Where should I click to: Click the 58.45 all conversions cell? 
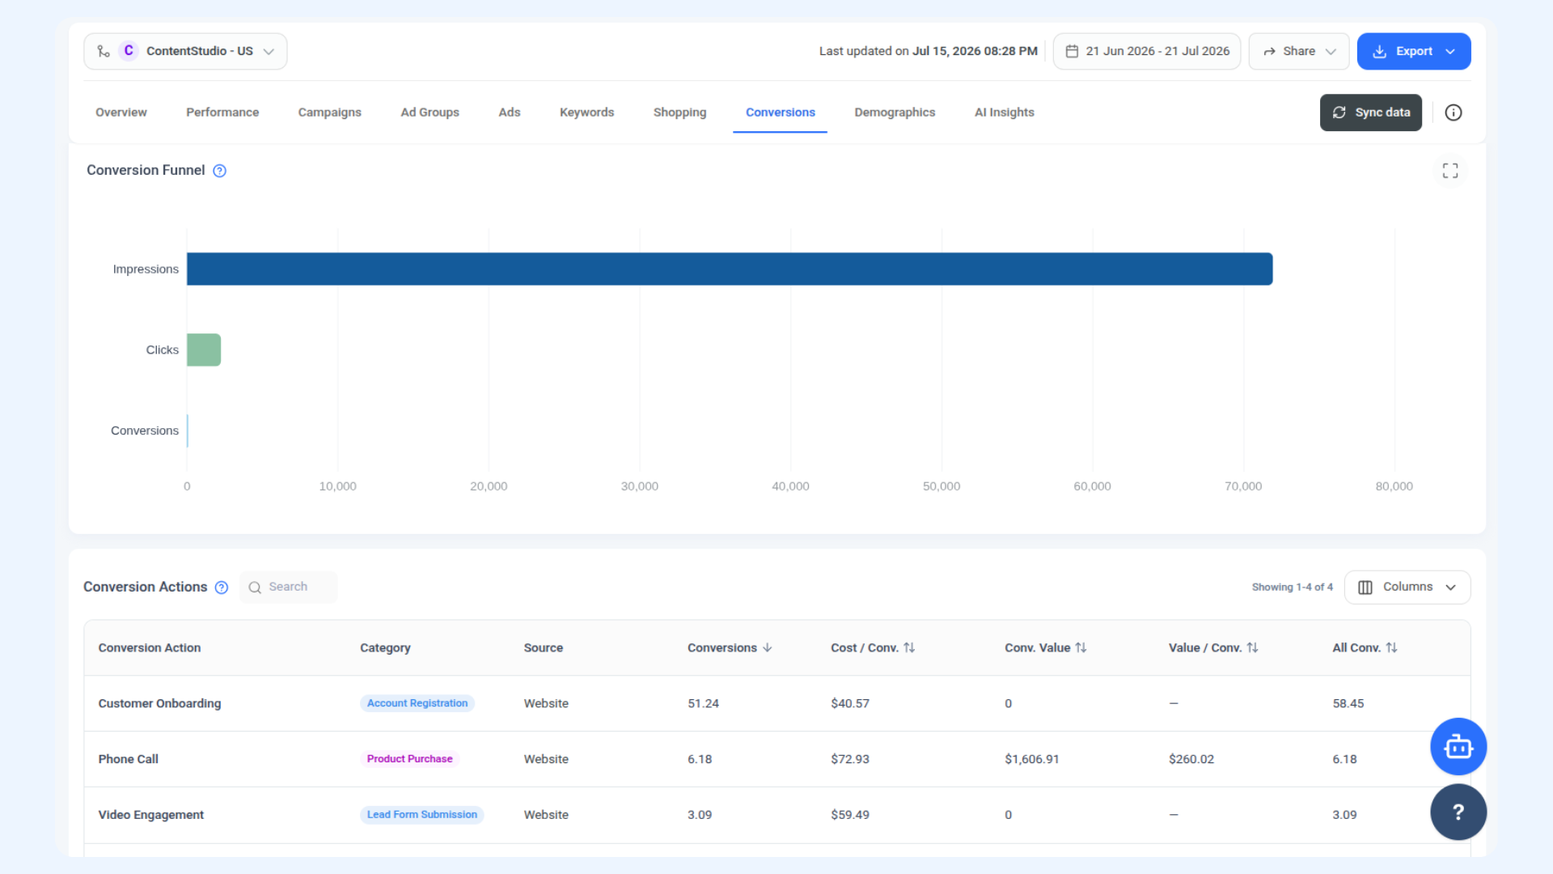tap(1348, 703)
